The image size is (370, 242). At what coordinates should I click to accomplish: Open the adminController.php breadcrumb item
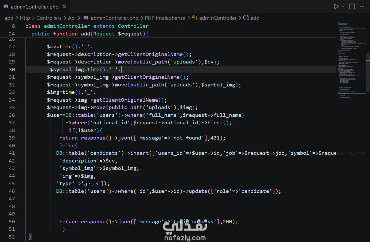click(115, 18)
